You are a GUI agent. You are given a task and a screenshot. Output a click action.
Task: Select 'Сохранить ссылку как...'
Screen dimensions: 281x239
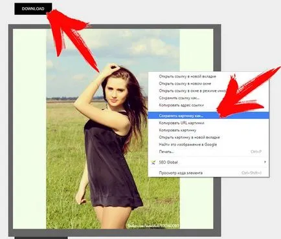tap(208, 98)
